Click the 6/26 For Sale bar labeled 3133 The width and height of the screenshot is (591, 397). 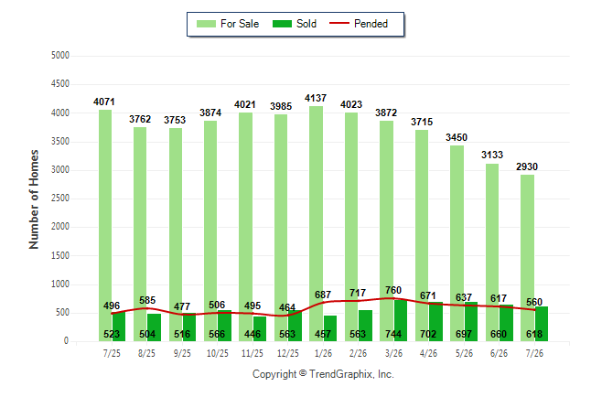point(492,252)
